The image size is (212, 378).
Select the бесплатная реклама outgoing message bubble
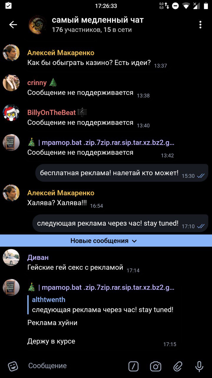pyautogui.click(x=122, y=173)
